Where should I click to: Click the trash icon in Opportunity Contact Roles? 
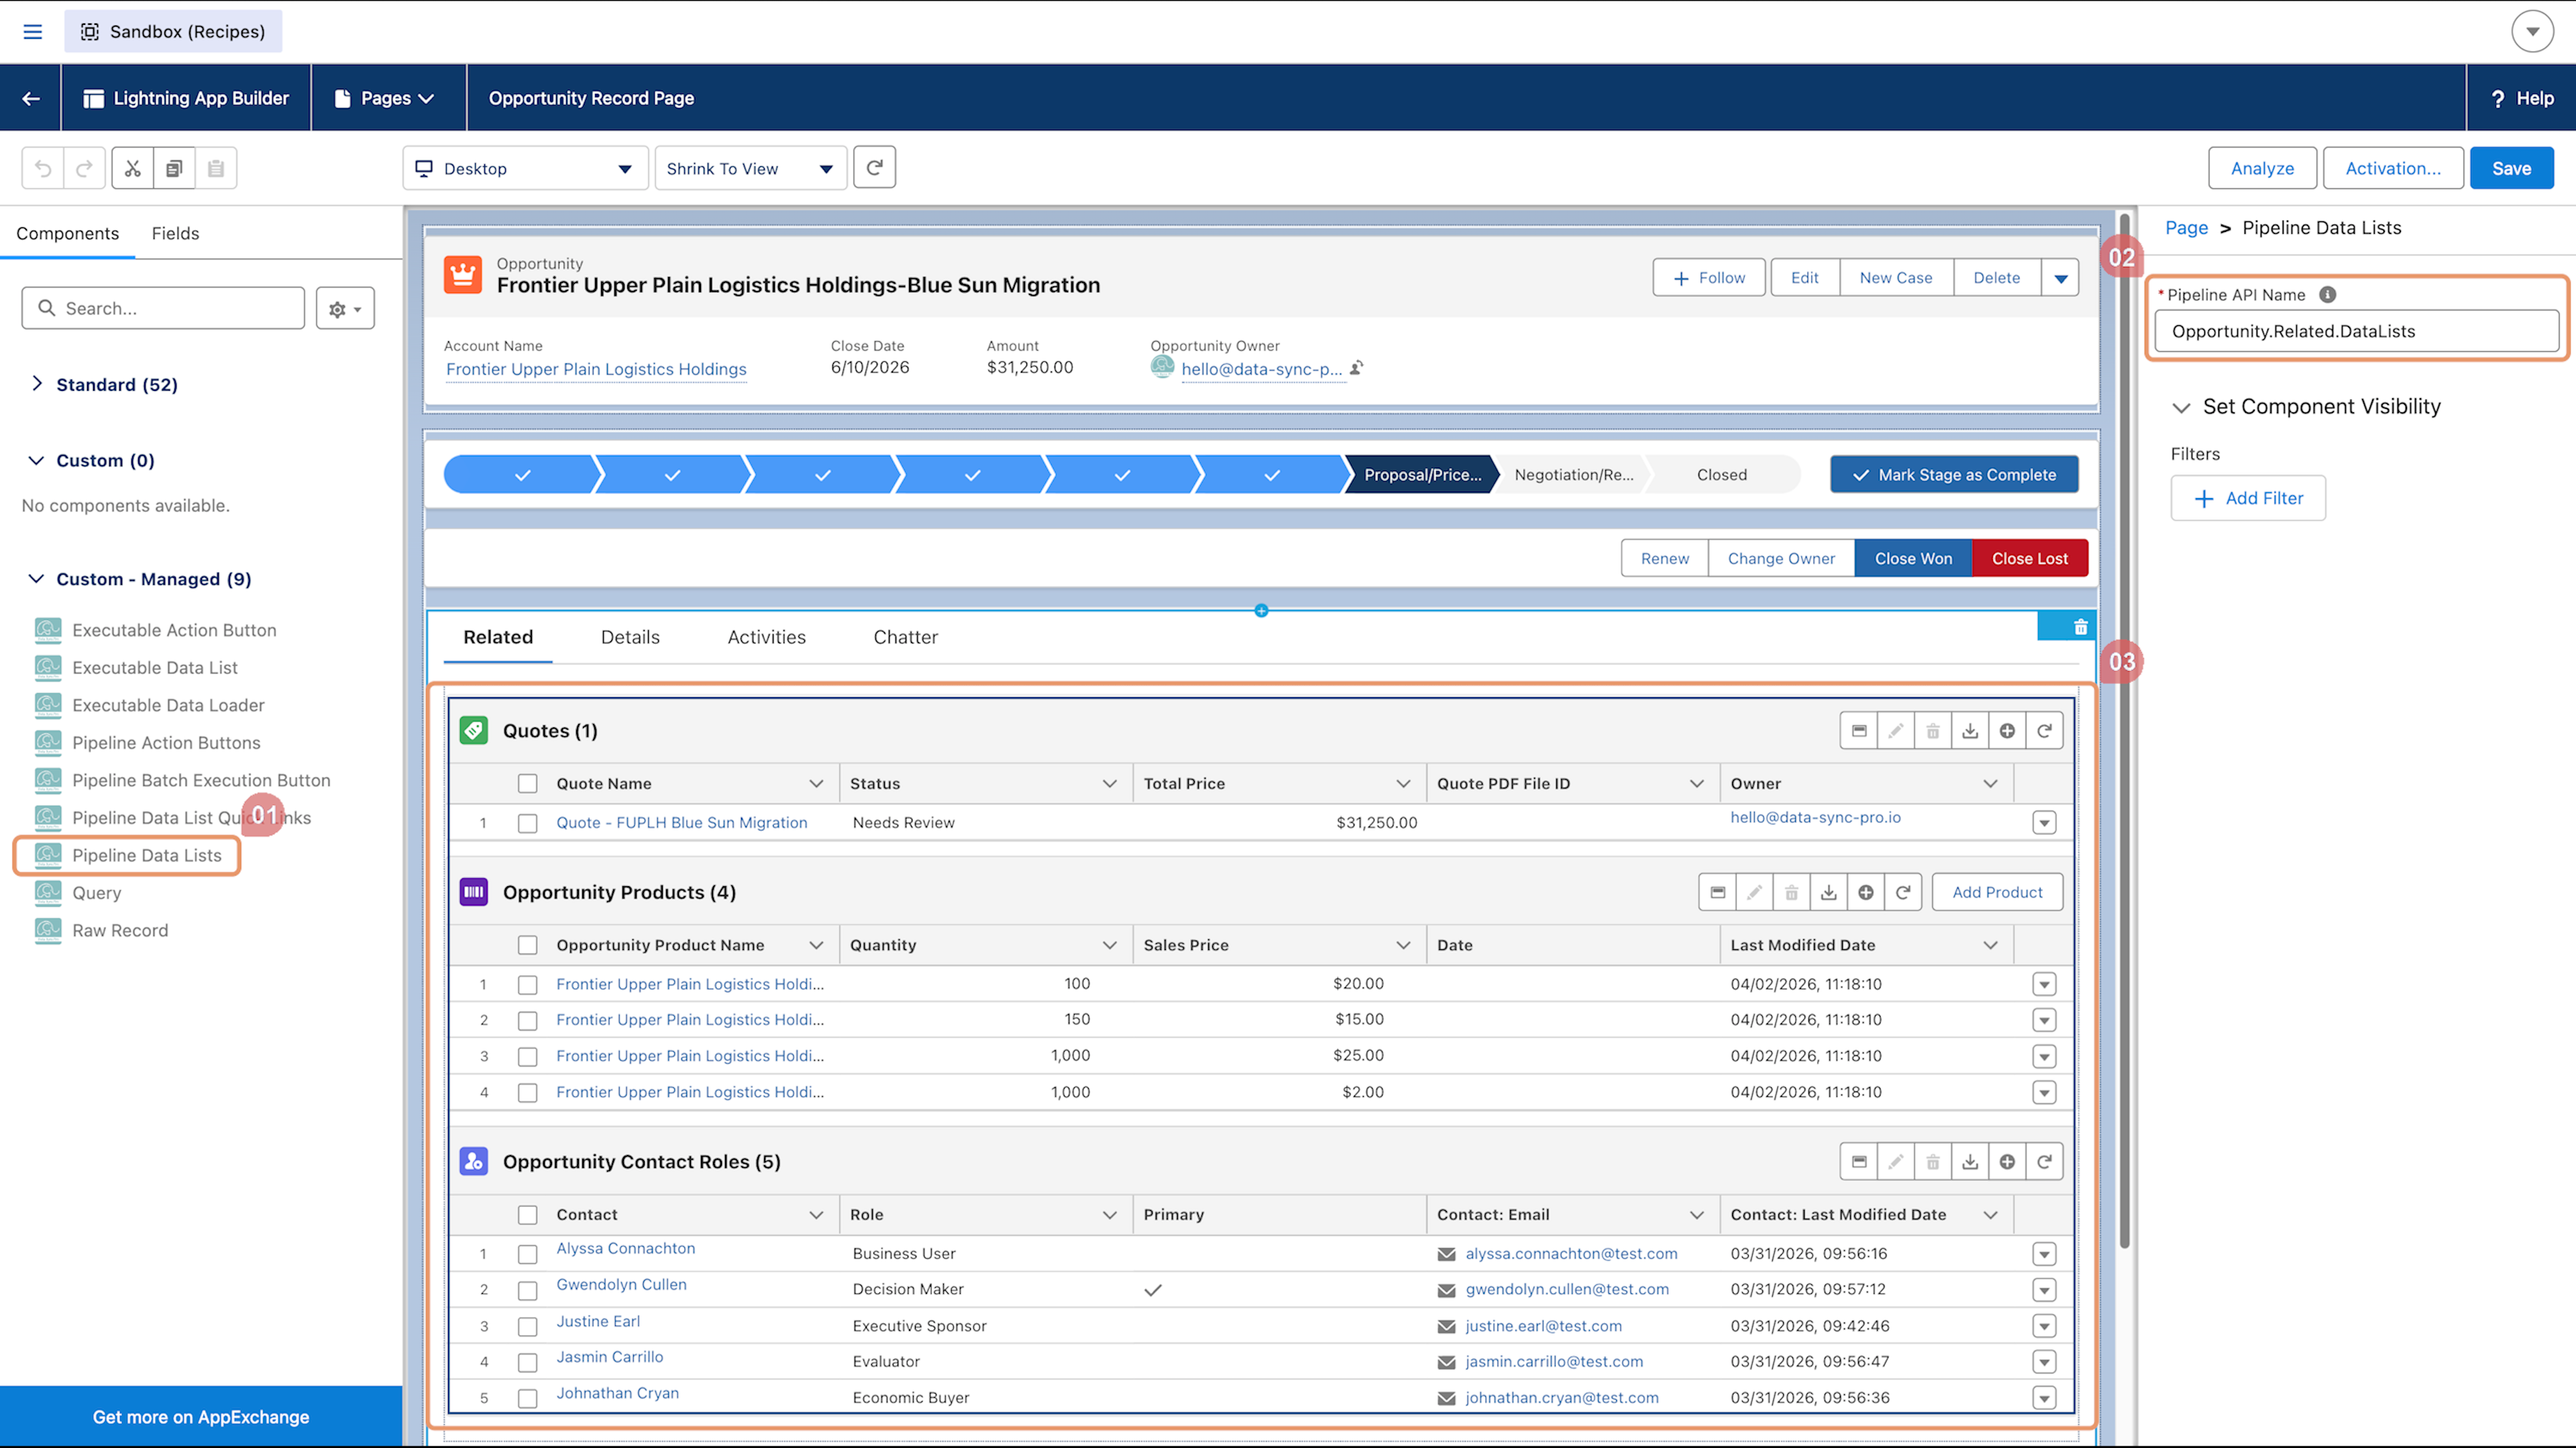point(1932,1161)
